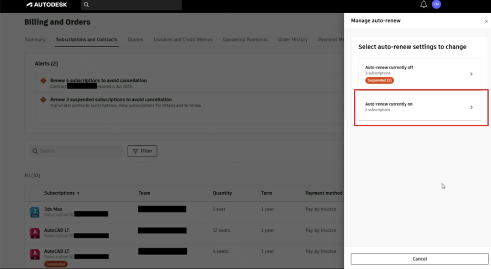Click the Suspended tag under AutoCAD LT
This screenshot has height=269, width=491.
(56, 264)
